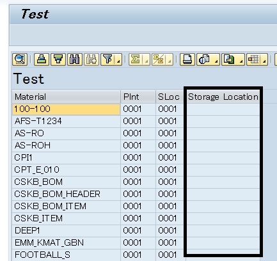Click the Storage Location column header
This screenshot has width=277, height=261.
[223, 97]
